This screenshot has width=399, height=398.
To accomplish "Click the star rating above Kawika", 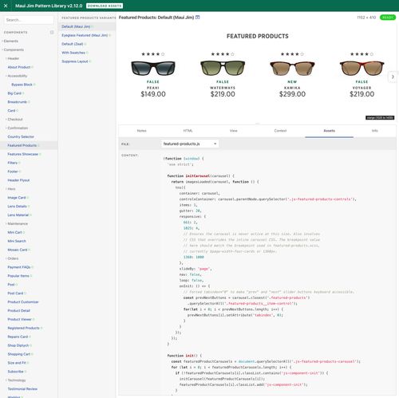I will [x=292, y=54].
